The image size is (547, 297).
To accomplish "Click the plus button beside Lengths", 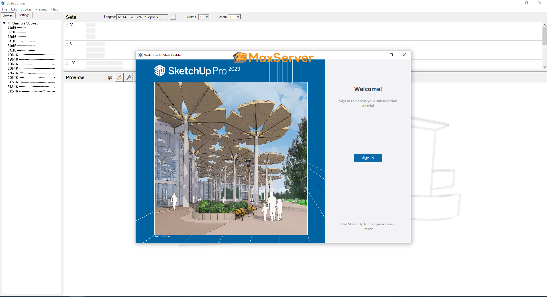I will [173, 17].
